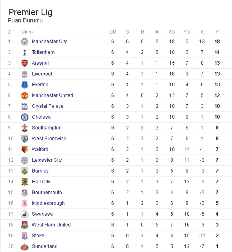Screen dimensions: 232x252
Task: Click the Premier Lig title
Action: coord(30,12)
